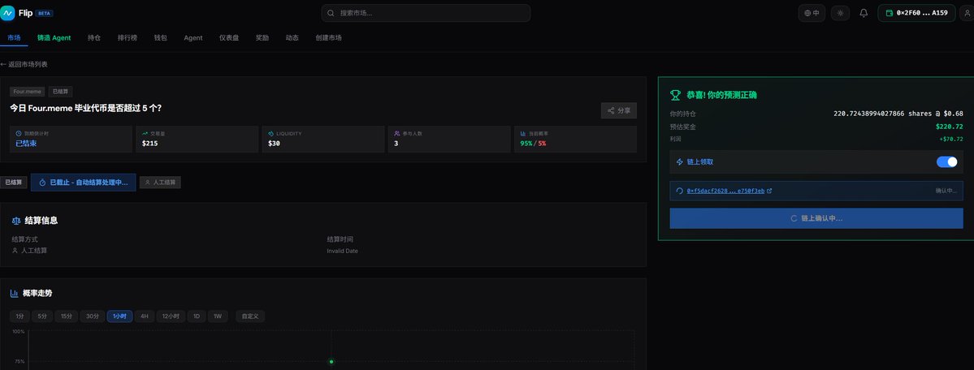Click the 分享 share button
Viewport: 974px width, 370px height.
tap(619, 110)
